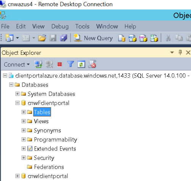
Task: Select the Views tree item
Action: [x=41, y=121]
